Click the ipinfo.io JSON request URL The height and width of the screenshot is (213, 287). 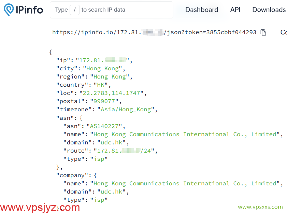[154, 32]
